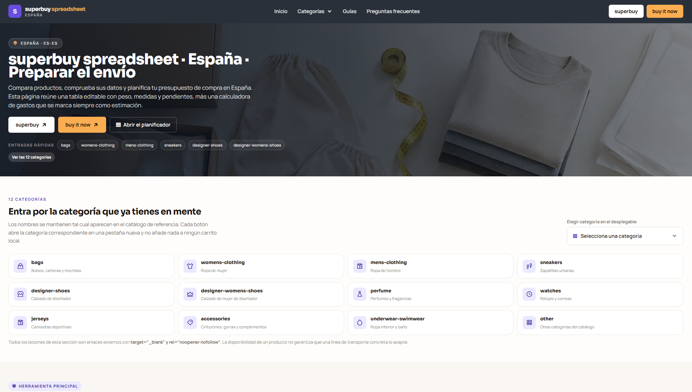This screenshot has width=692, height=392.
Task: Click the grid icon in category selector
Action: pos(575,236)
